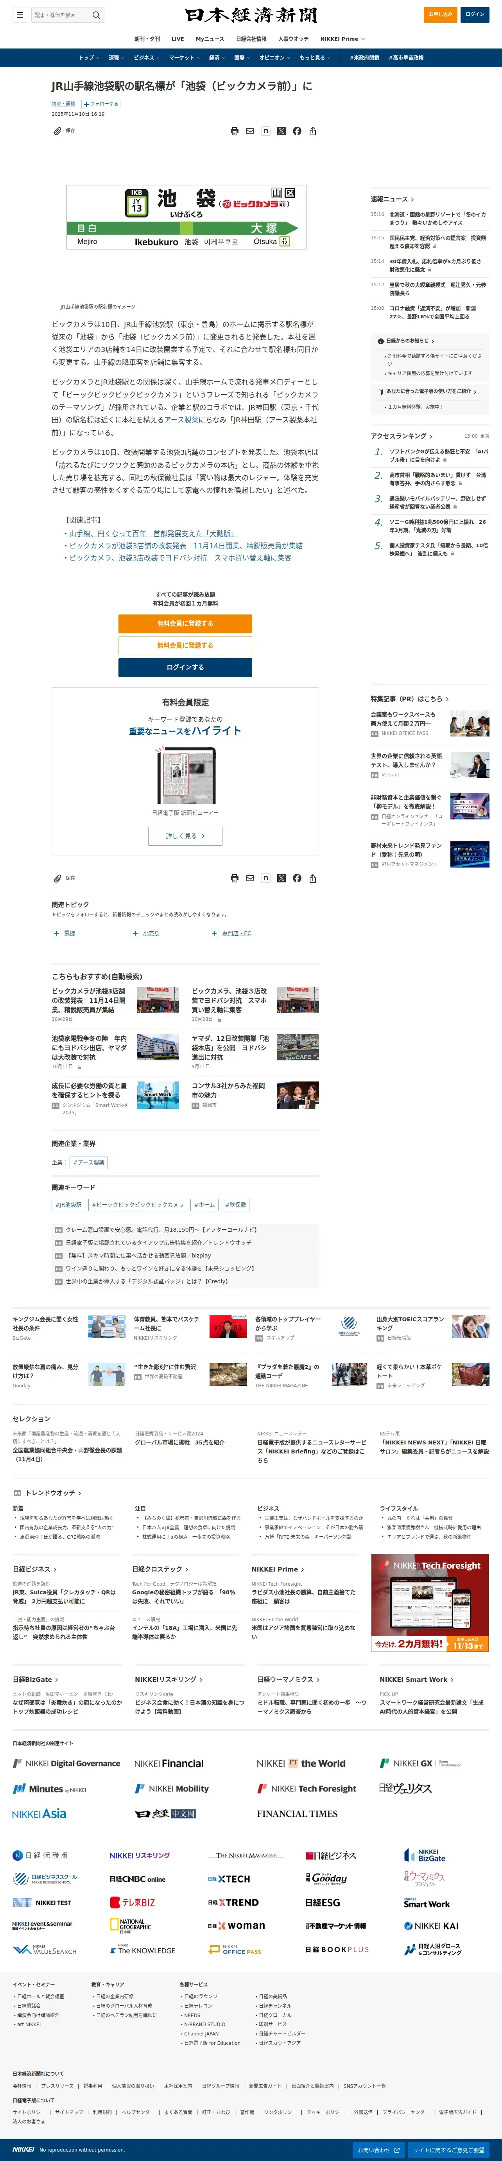Click envelope icon above 関連トピック section
This screenshot has width=502, height=2161.
coord(250,878)
